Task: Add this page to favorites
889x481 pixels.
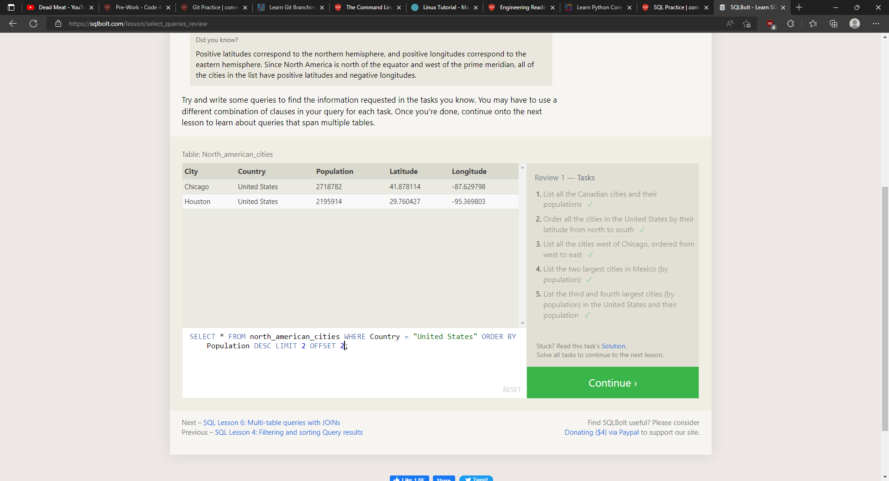Action: (746, 24)
